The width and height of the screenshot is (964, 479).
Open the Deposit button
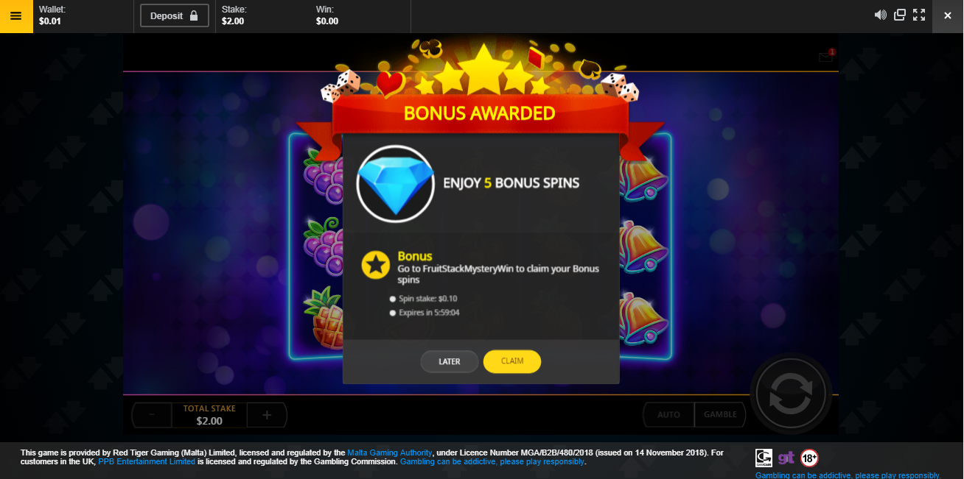tap(175, 15)
